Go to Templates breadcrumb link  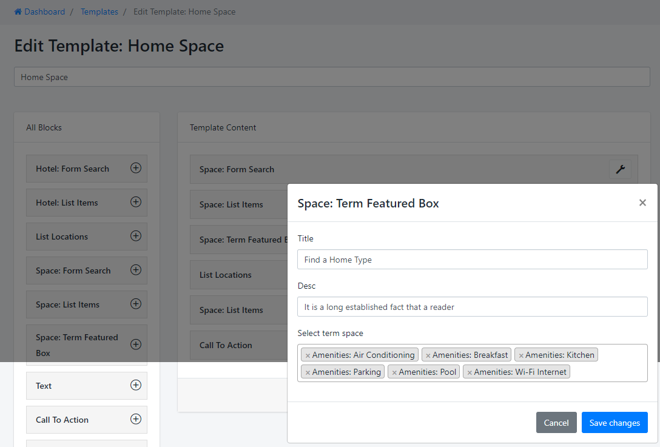[x=99, y=12]
